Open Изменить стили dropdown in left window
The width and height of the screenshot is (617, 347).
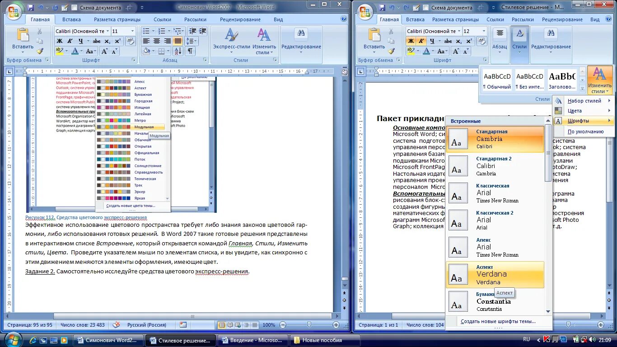click(264, 41)
